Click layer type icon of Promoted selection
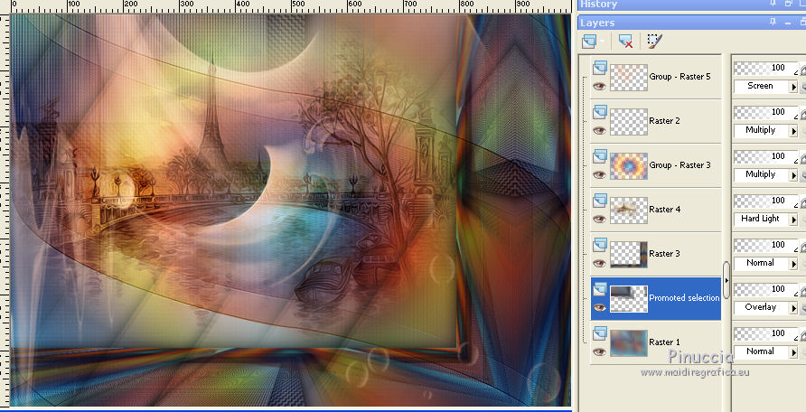The width and height of the screenshot is (806, 412). 599,290
